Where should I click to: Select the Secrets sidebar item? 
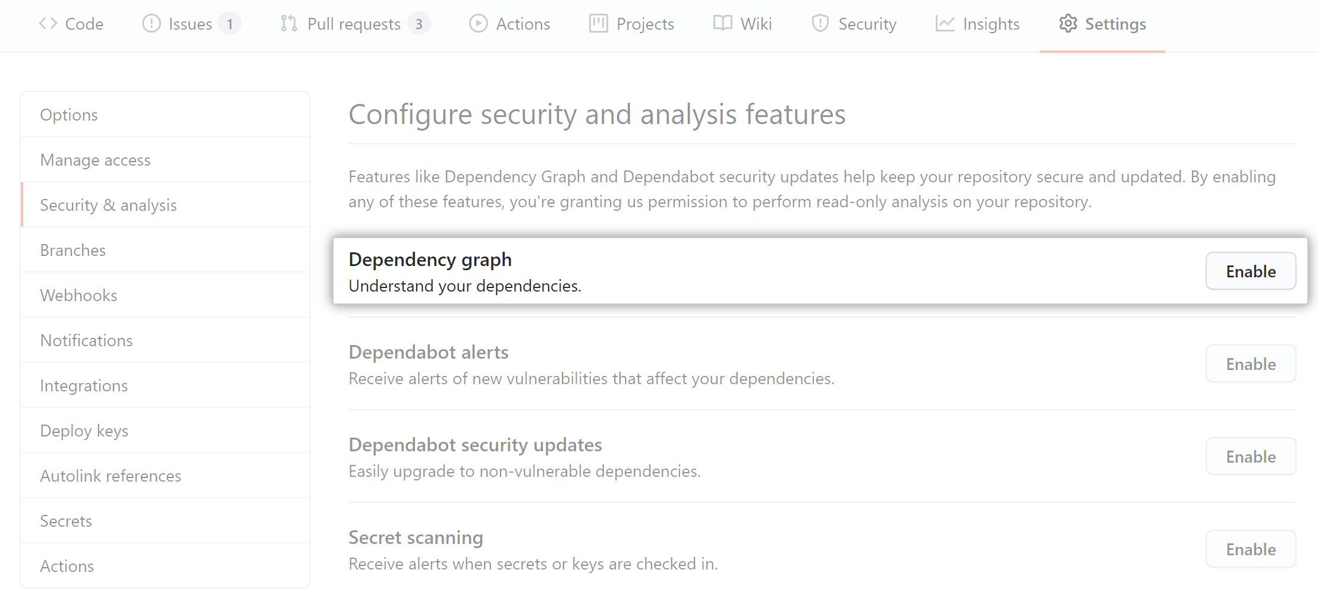tap(66, 521)
